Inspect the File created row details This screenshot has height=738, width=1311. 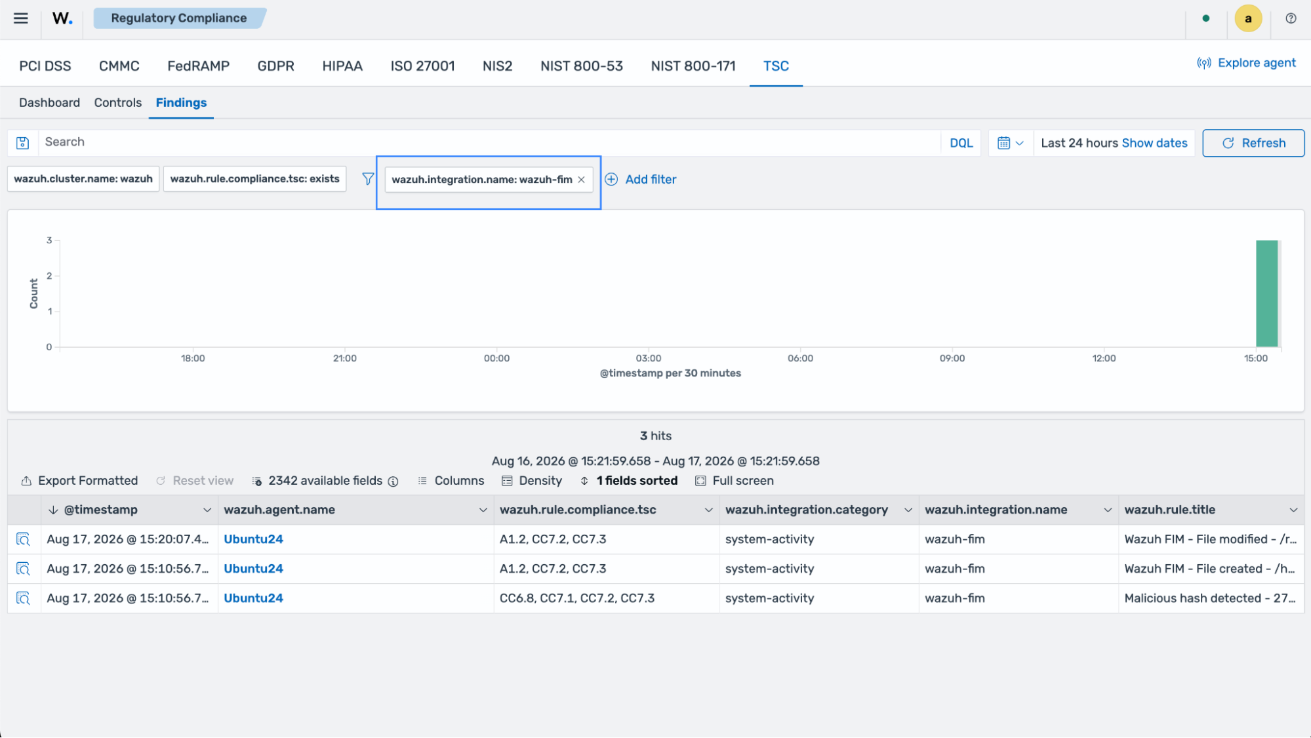pos(23,569)
